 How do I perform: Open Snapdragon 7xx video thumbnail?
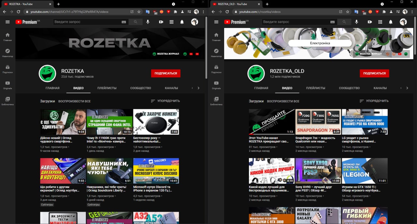pos(318,122)
